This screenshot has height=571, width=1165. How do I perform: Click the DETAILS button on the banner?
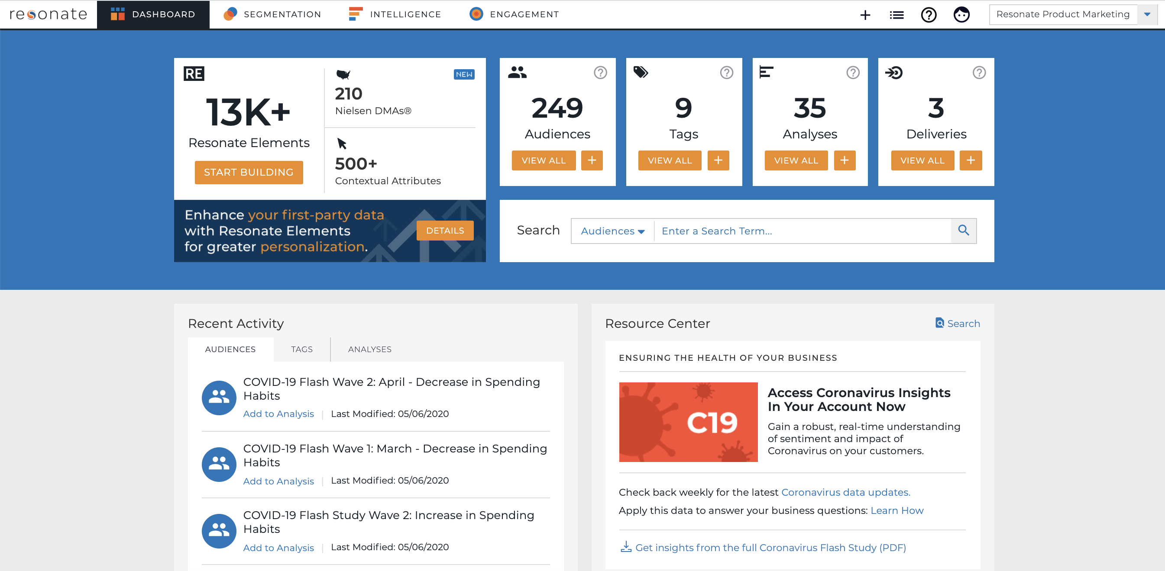445,231
